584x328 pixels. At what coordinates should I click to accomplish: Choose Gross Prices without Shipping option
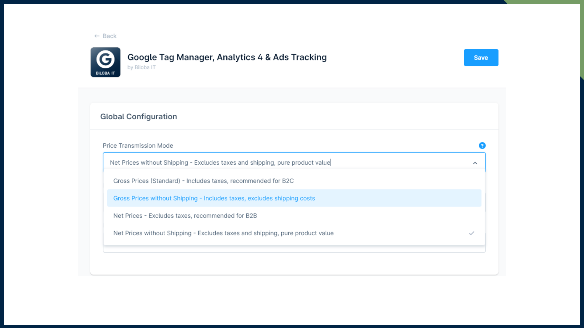[x=214, y=198]
